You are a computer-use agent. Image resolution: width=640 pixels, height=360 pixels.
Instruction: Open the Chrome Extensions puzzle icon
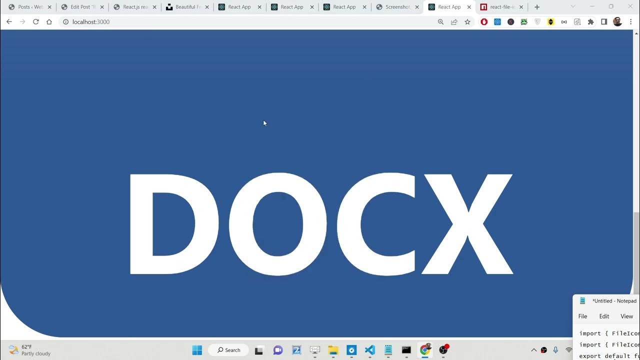point(590,22)
